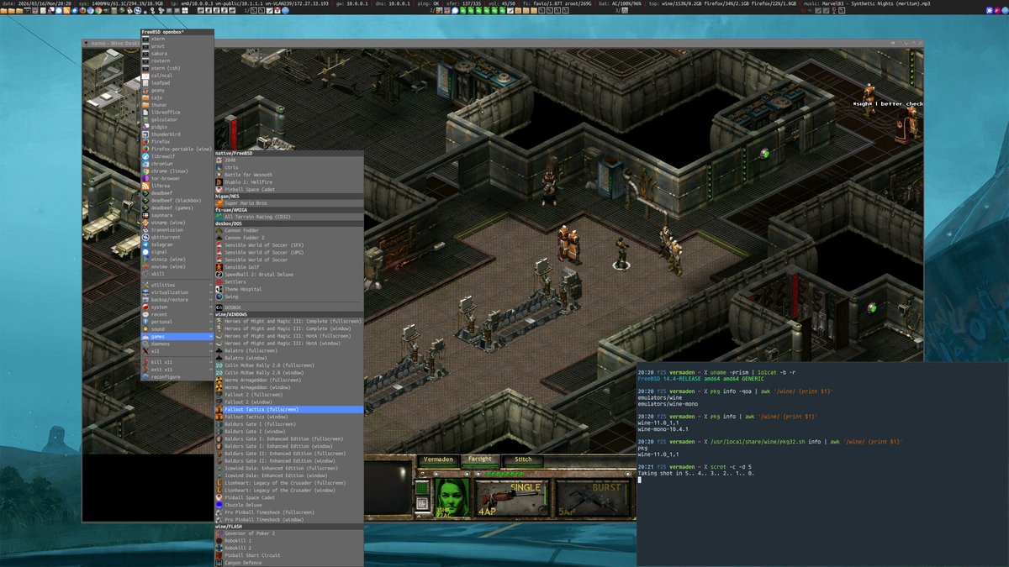Open exit x11 menu entry
This screenshot has height=567, width=1009.
(177, 369)
